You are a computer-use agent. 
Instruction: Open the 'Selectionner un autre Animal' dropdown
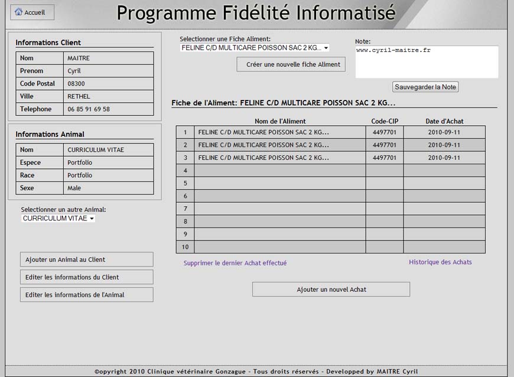coord(58,218)
